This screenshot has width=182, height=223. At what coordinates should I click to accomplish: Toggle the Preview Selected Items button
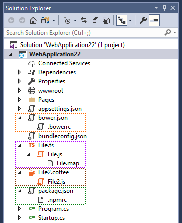point(154,20)
